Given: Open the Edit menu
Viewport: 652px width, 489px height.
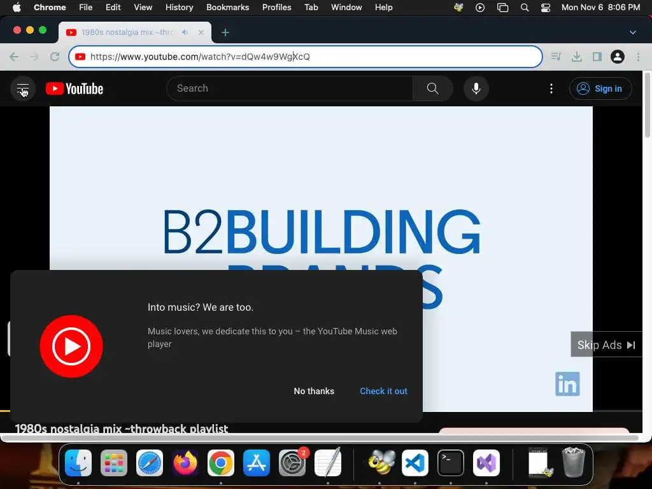Looking at the screenshot, I should coord(113,7).
